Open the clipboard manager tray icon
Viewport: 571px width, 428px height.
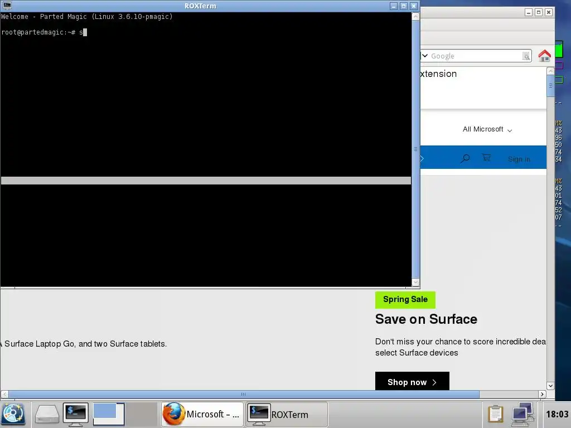[495, 414]
